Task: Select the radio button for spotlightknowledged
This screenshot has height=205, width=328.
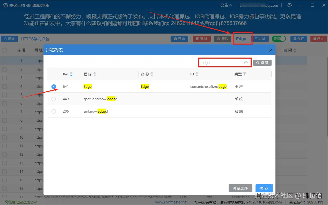Action: (54, 99)
